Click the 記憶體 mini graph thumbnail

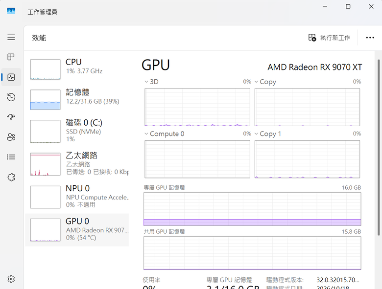[46, 99]
